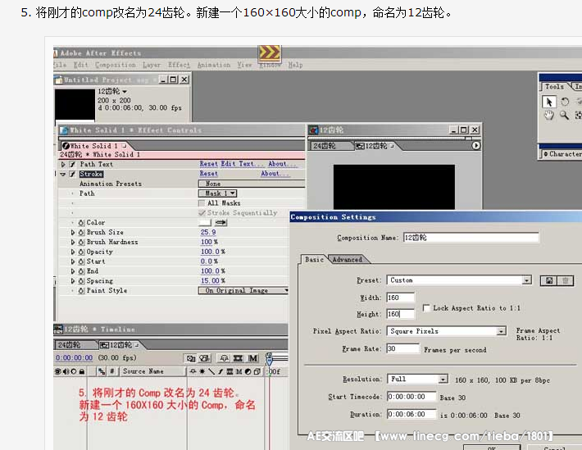Check the All Masks checkbox
582x450 pixels.
(202, 203)
